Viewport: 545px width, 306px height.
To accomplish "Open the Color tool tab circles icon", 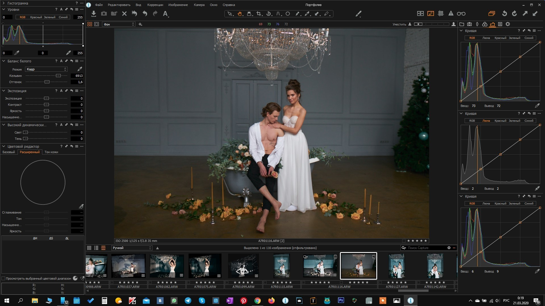I will point(485,24).
